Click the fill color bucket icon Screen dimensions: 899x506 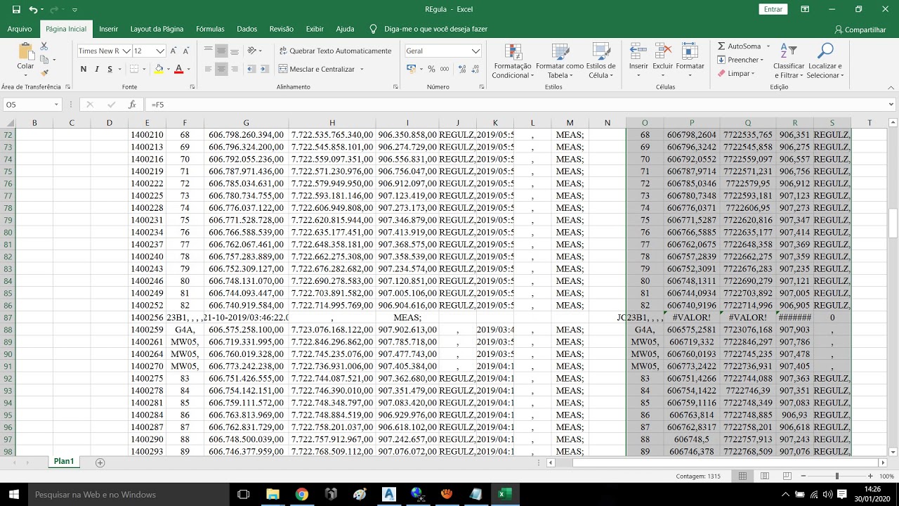pyautogui.click(x=159, y=69)
